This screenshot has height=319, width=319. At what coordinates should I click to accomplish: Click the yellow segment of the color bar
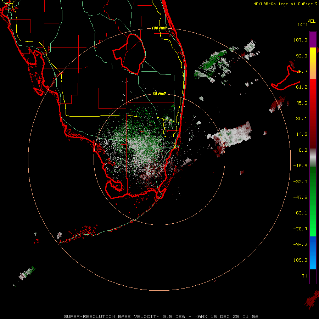[313, 55]
